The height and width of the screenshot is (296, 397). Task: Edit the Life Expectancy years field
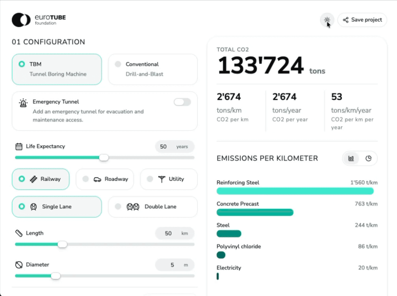tap(175, 147)
